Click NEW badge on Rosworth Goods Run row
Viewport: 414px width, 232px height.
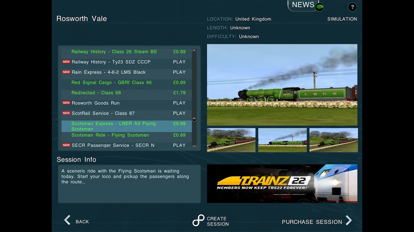(66, 103)
